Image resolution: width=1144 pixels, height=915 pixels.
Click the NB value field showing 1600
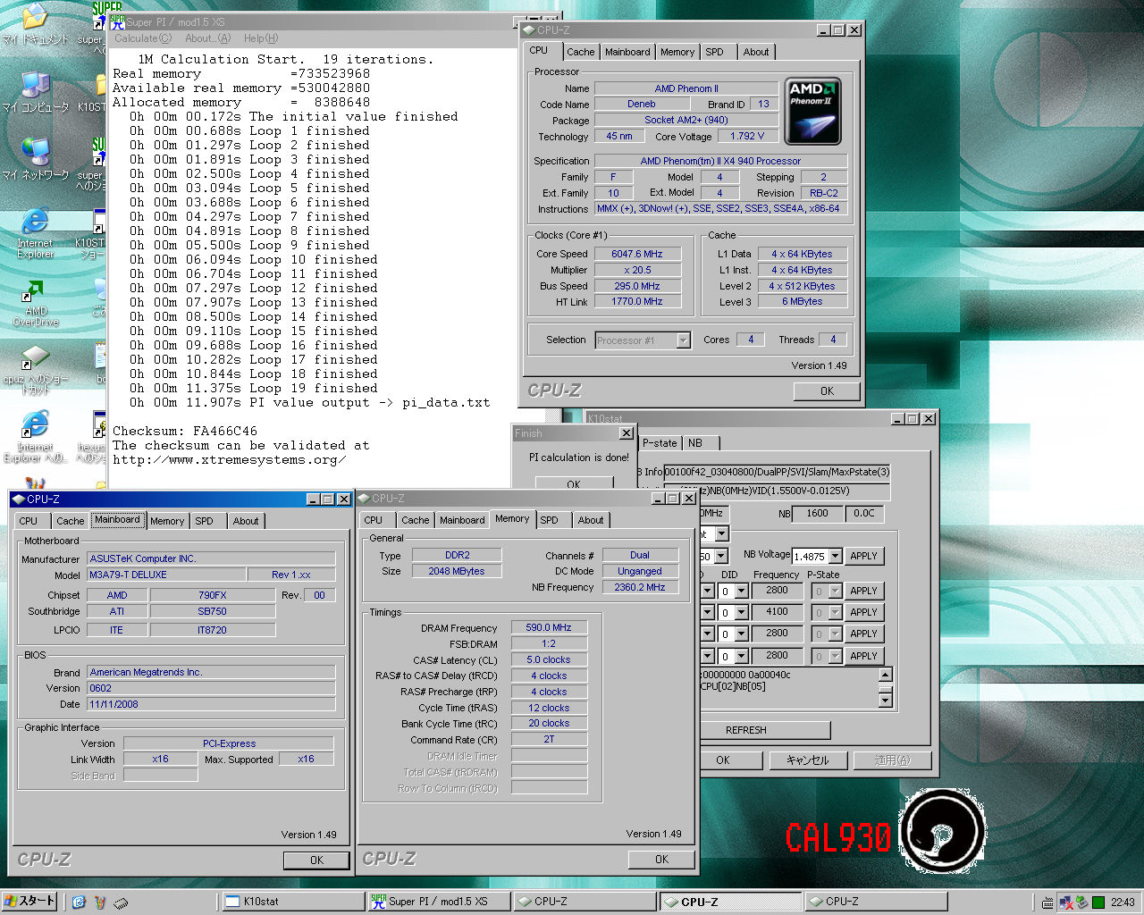pyautogui.click(x=817, y=513)
